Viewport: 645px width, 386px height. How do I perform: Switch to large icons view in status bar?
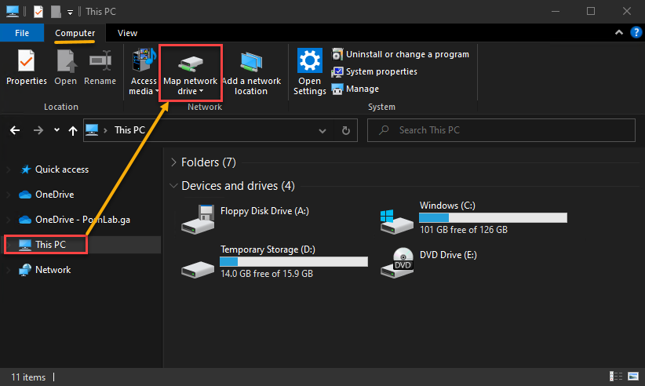coord(633,376)
